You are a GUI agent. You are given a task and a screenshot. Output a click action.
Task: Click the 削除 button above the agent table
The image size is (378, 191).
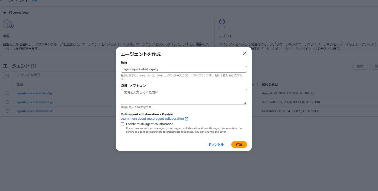click(360, 66)
